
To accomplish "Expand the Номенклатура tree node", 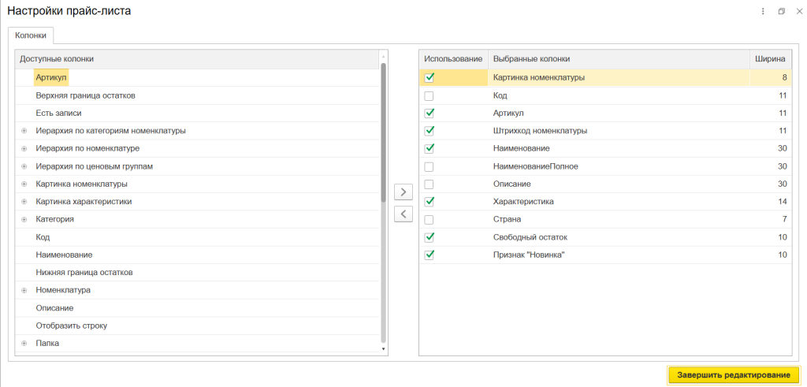I will [24, 290].
